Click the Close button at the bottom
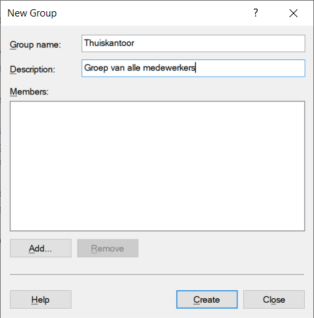 point(274,300)
